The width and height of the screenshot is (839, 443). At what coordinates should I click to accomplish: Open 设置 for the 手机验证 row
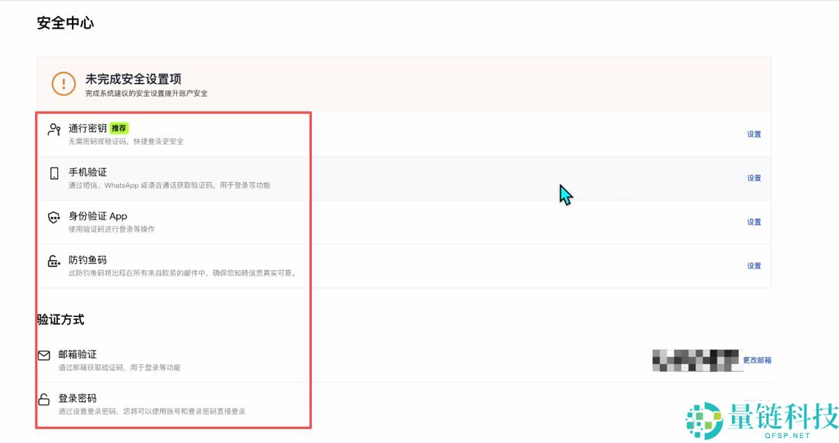[754, 178]
